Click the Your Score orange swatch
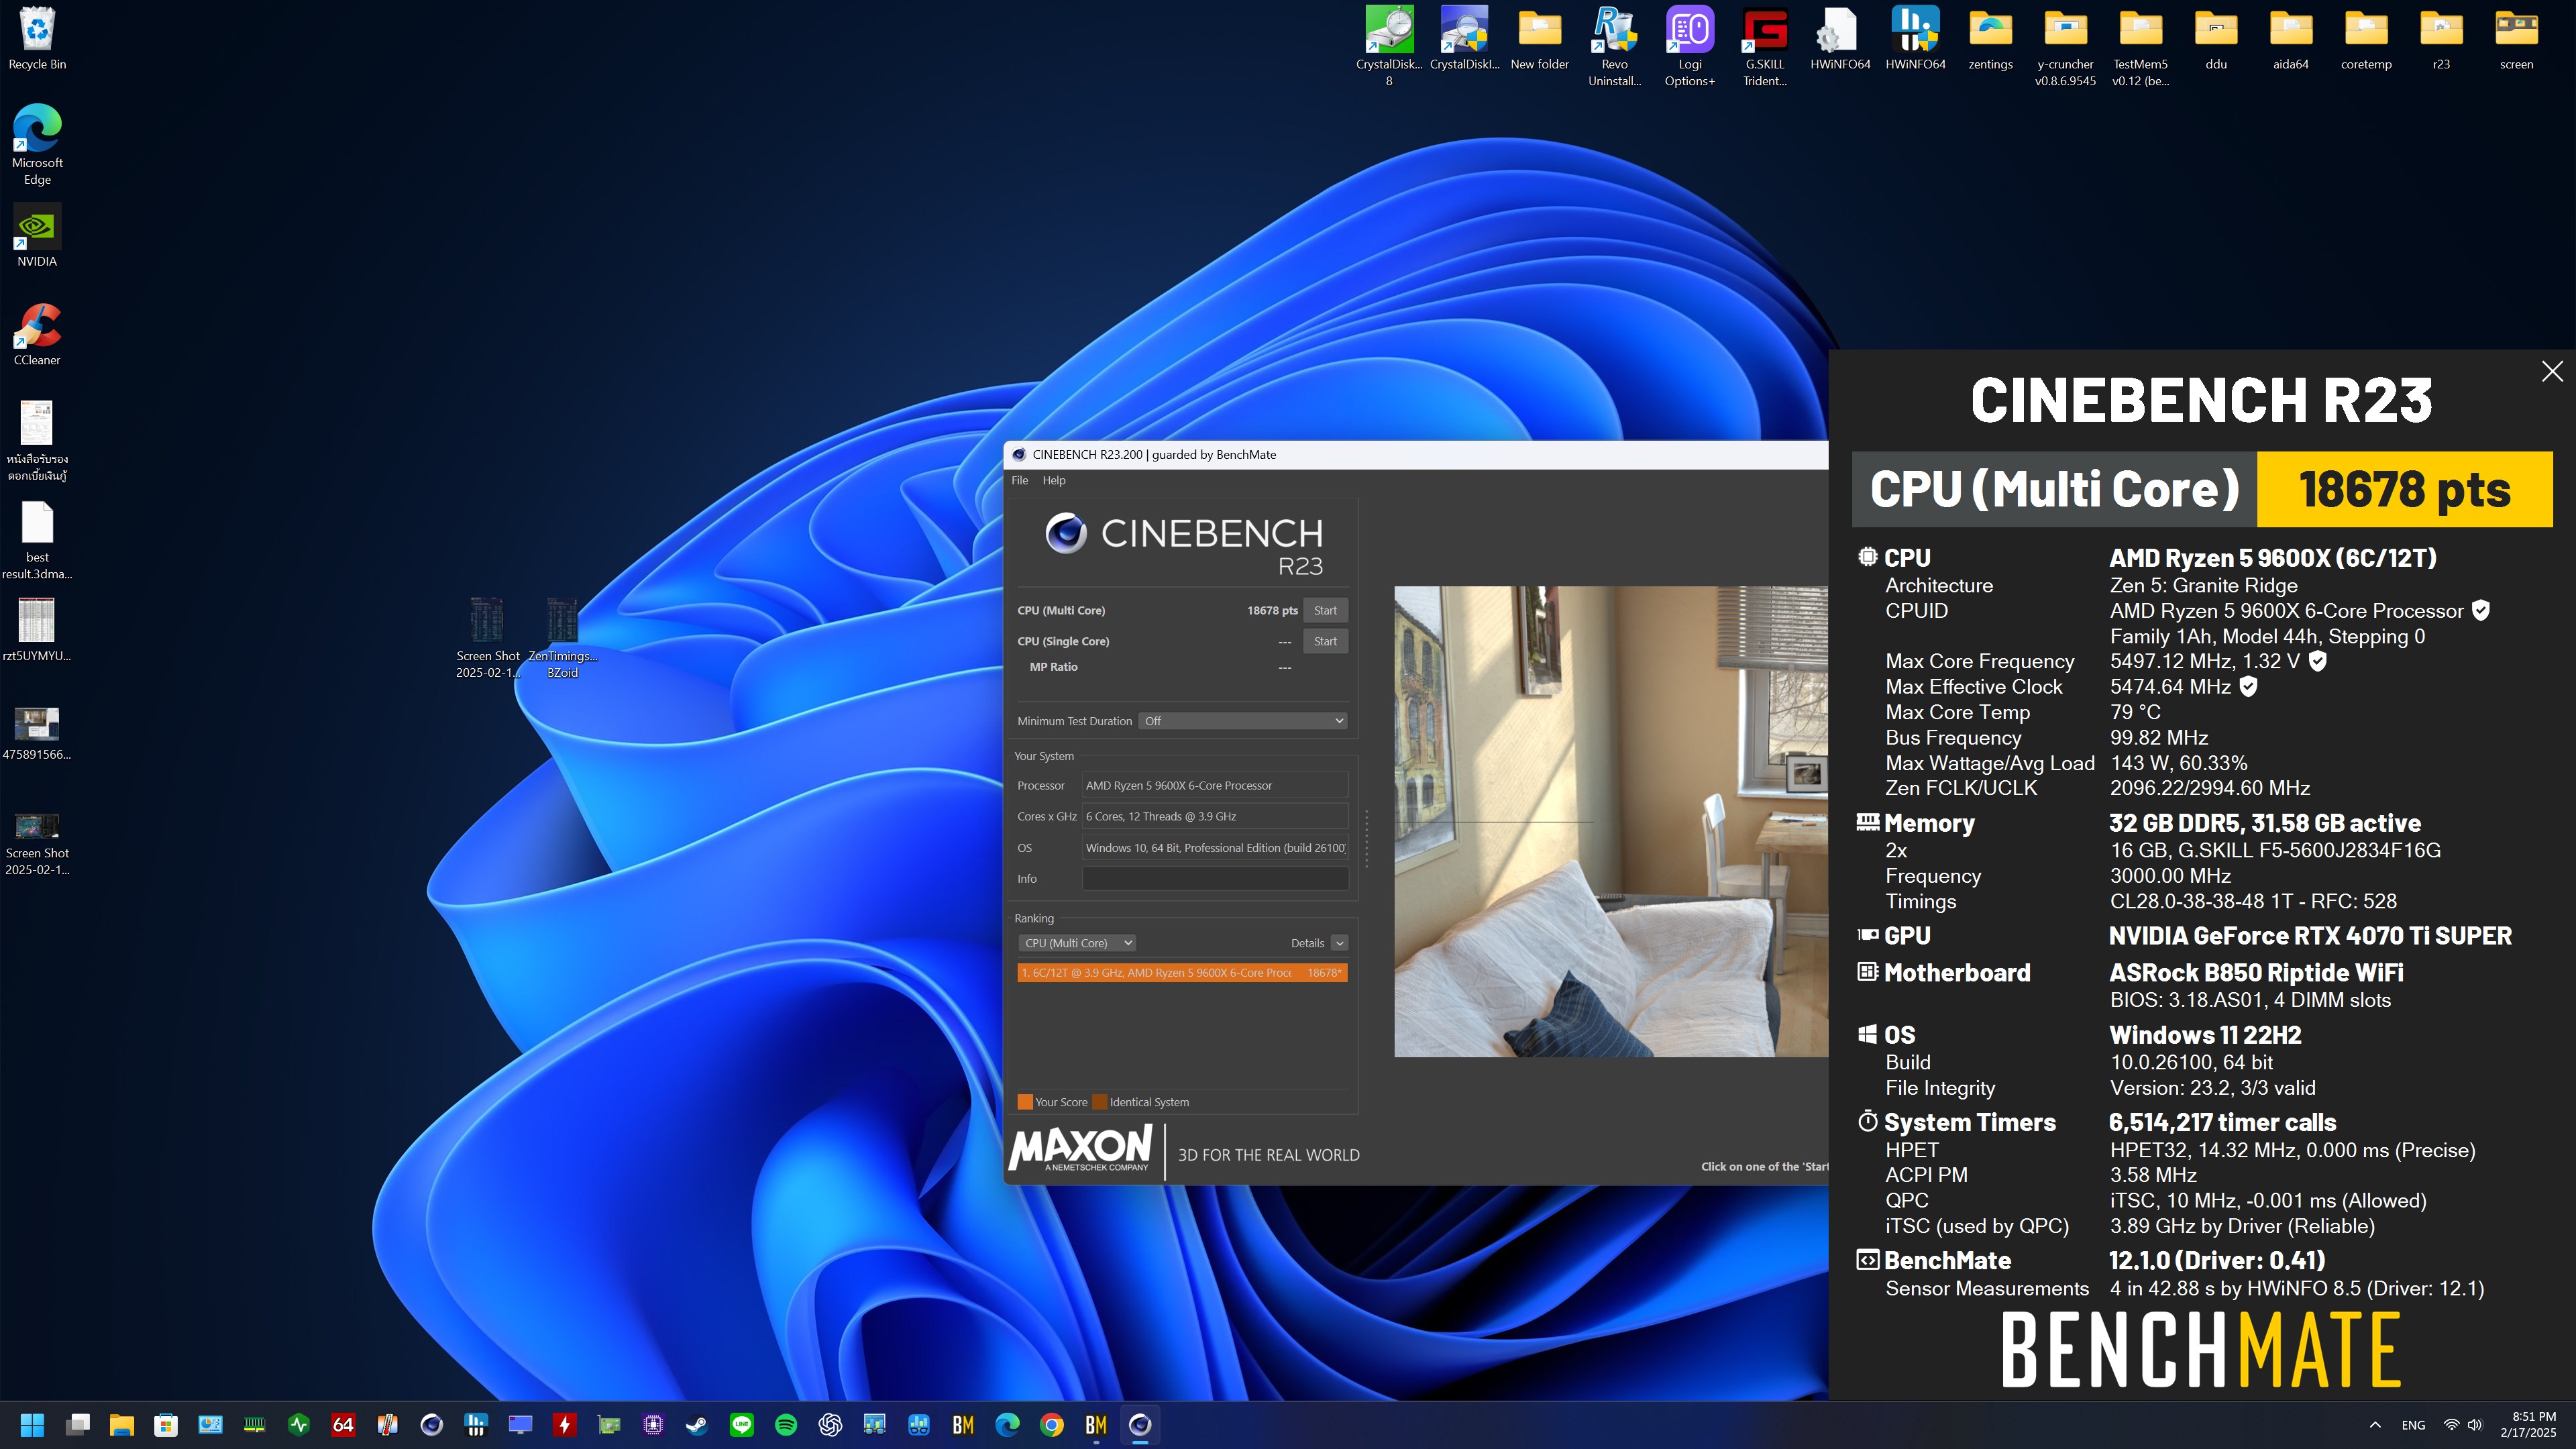Screen dimensions: 2576x1449 tap(1024, 1102)
